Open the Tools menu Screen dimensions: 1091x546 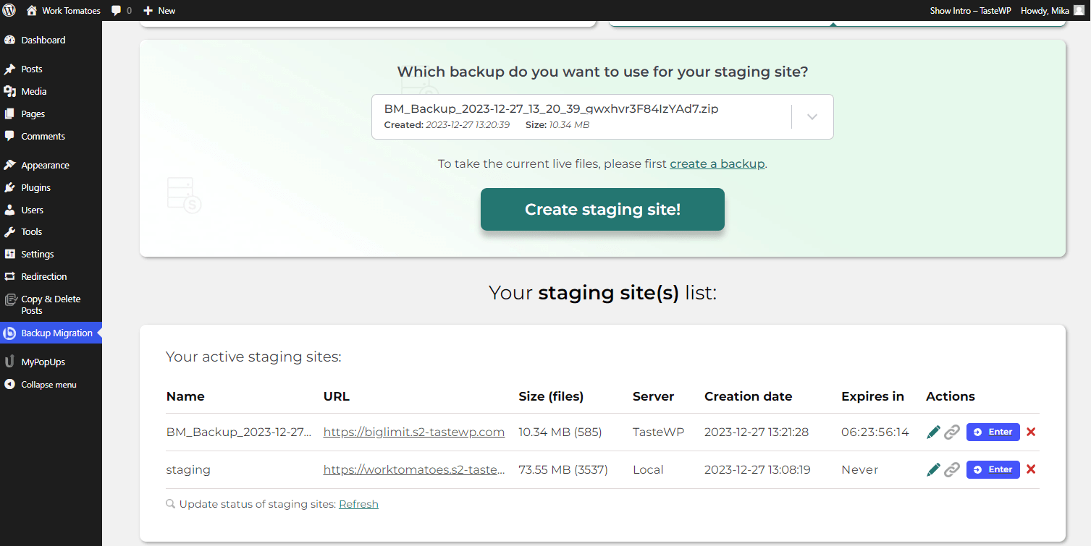[51, 232]
